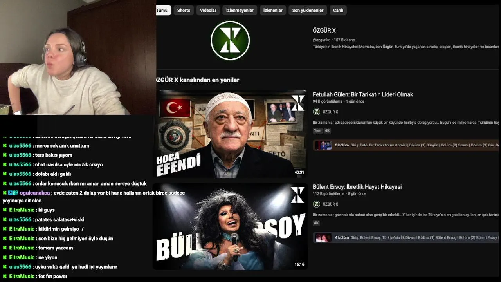Switch to the Shorts filter chip
The image size is (501, 282).
point(184,10)
